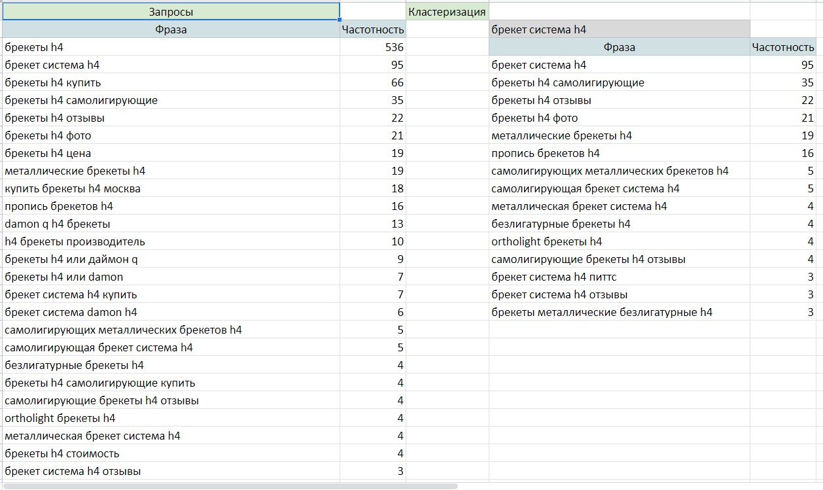
Task: Click 'брекет система h4 питтс' cell
Action: (620, 277)
